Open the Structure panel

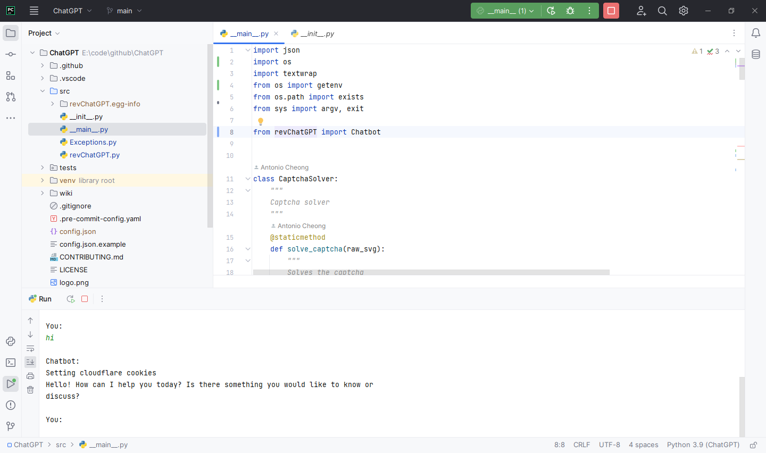11,75
